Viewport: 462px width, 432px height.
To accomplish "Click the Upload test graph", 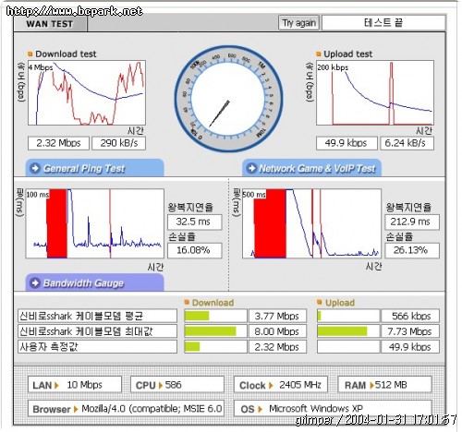I will click(375, 92).
